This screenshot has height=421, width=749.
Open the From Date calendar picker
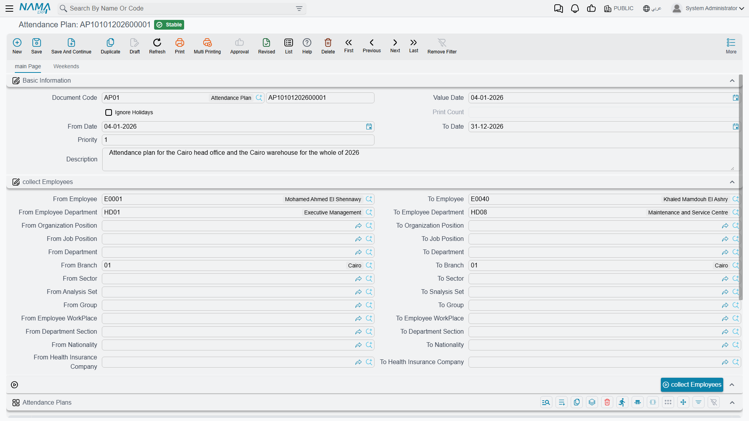369,127
